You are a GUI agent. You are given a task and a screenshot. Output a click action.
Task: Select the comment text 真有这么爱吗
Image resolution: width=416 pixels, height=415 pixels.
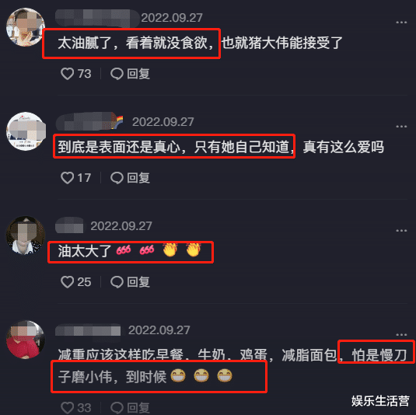point(344,147)
